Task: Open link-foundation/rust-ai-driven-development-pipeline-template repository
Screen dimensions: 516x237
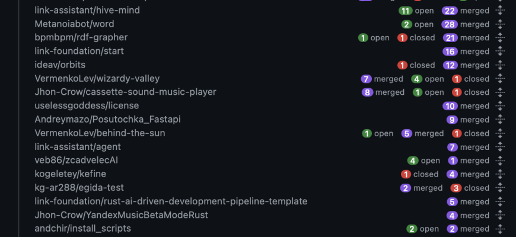Action: [171, 201]
